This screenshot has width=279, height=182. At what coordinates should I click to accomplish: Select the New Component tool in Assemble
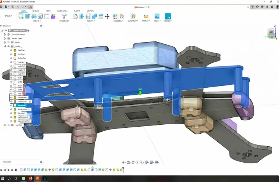tap(115, 16)
